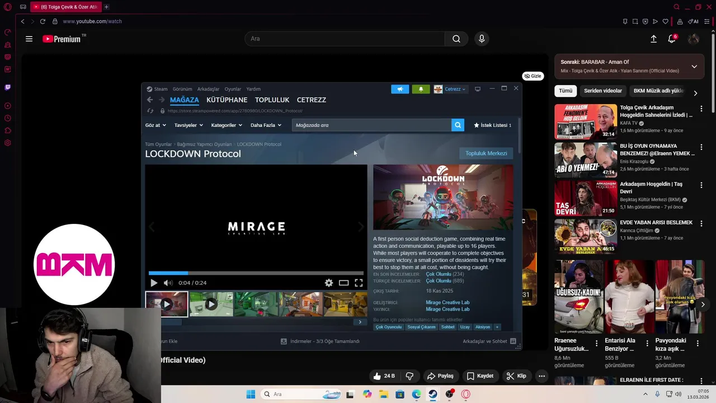Click the Paylaş share button
Image resolution: width=716 pixels, height=403 pixels.
pyautogui.click(x=440, y=376)
